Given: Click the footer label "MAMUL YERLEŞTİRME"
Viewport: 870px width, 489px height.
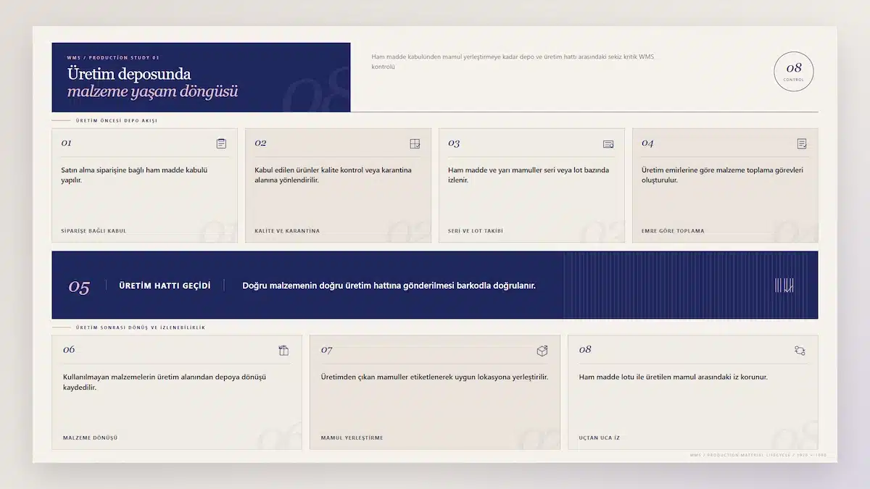Looking at the screenshot, I should coord(352,438).
